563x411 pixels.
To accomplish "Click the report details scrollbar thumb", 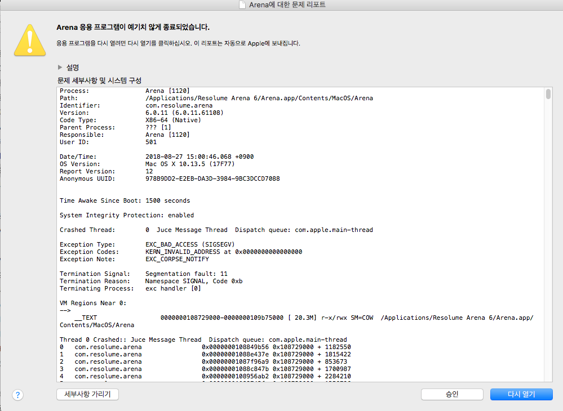I will 548,94.
